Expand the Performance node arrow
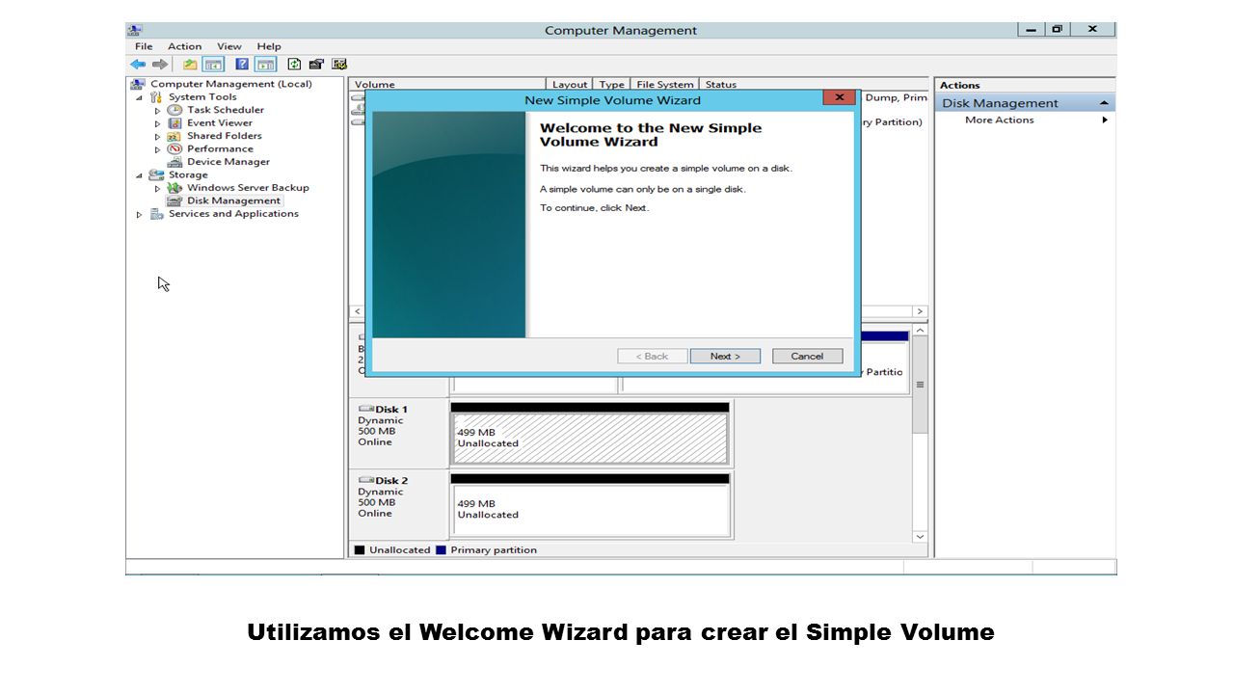 (x=158, y=149)
